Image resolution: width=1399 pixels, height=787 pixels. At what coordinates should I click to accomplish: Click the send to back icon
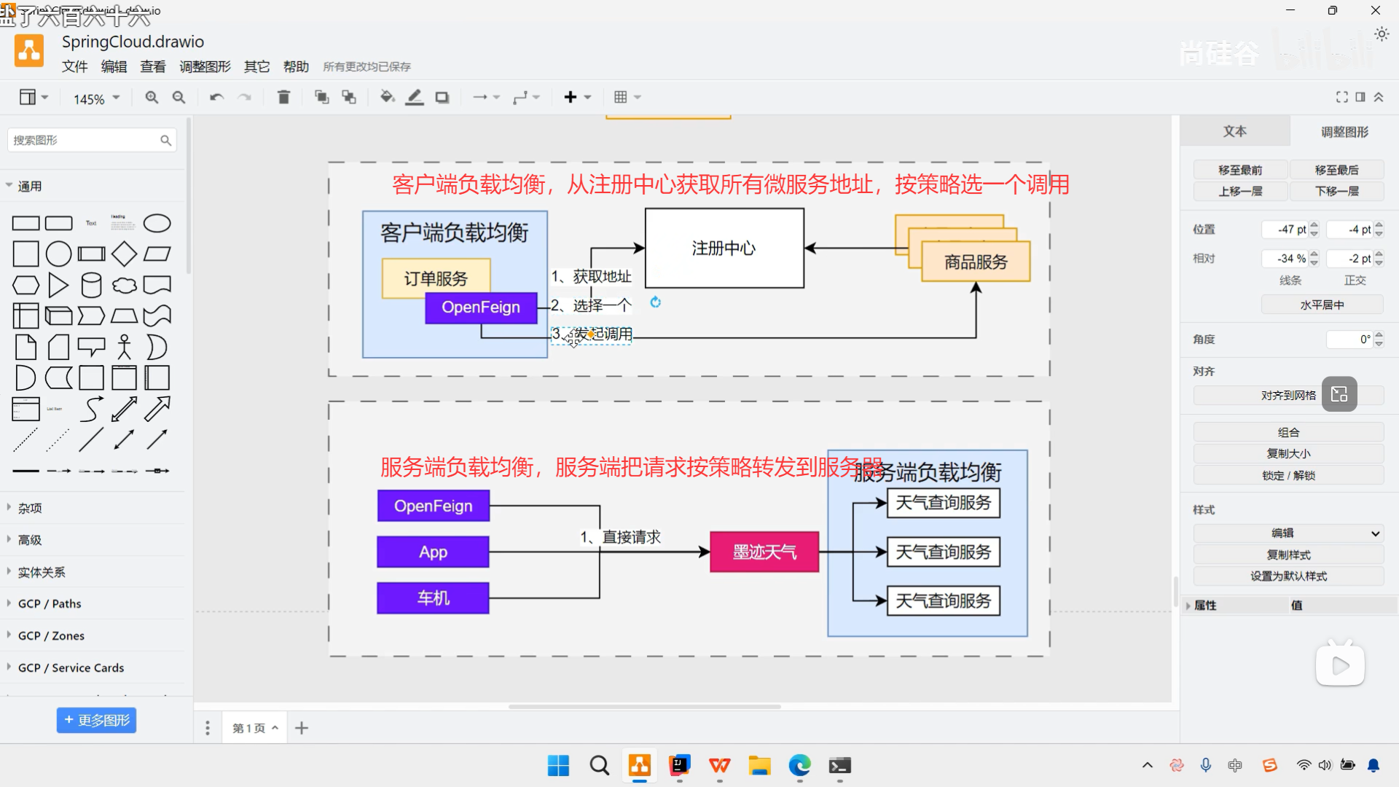[349, 97]
